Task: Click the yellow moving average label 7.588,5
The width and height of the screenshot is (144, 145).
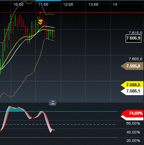Action: (132, 85)
